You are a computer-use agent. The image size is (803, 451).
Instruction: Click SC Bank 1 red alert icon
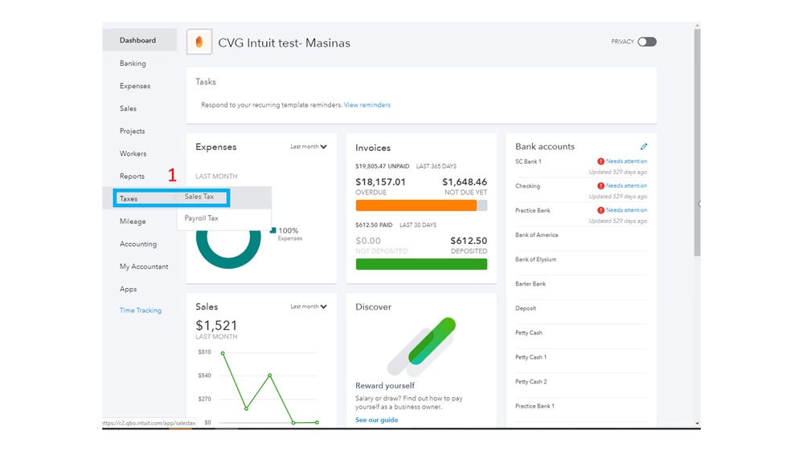click(600, 161)
